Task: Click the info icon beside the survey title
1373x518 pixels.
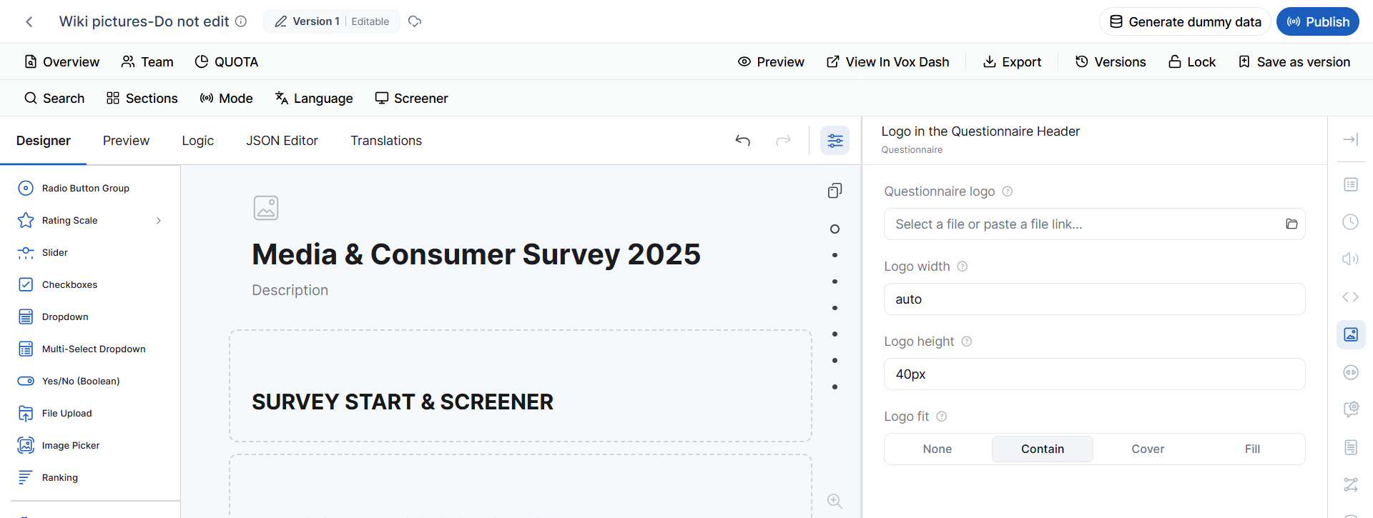Action: [x=241, y=21]
